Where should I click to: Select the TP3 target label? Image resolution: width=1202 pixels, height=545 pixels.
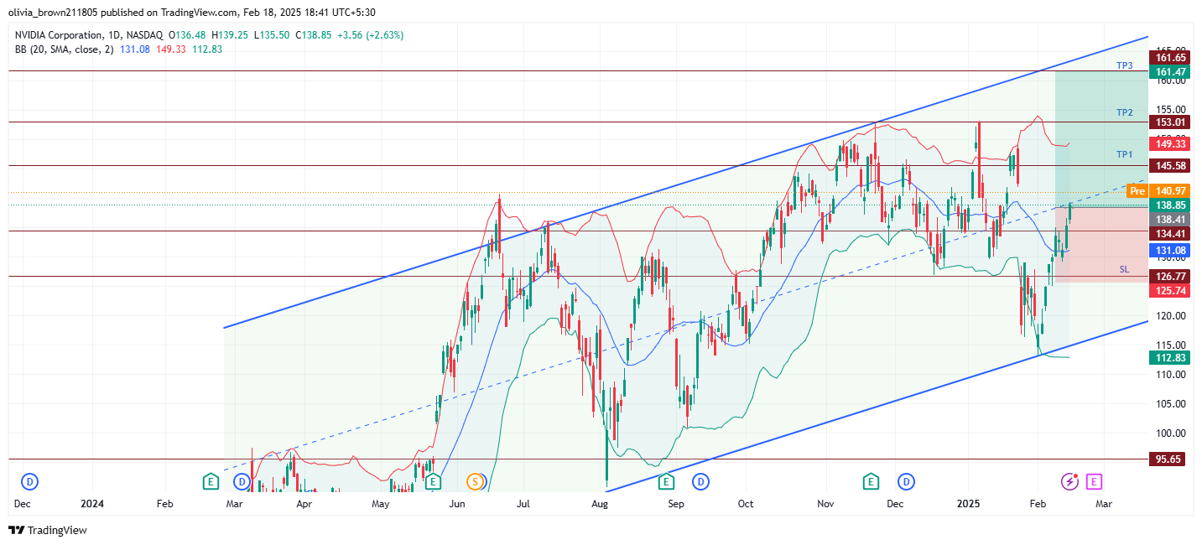[1125, 65]
